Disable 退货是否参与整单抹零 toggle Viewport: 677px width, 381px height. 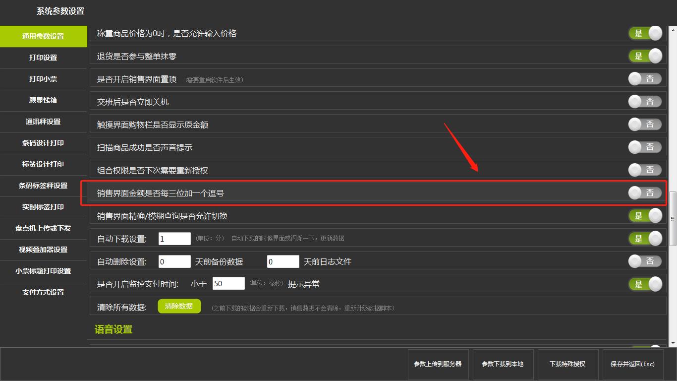[645, 56]
